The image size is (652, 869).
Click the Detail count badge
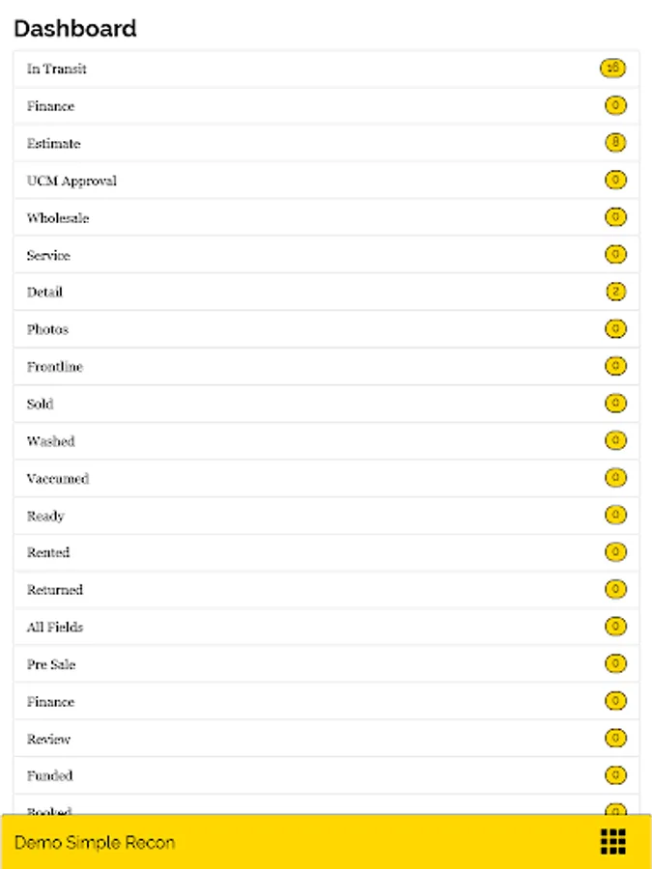(x=615, y=292)
